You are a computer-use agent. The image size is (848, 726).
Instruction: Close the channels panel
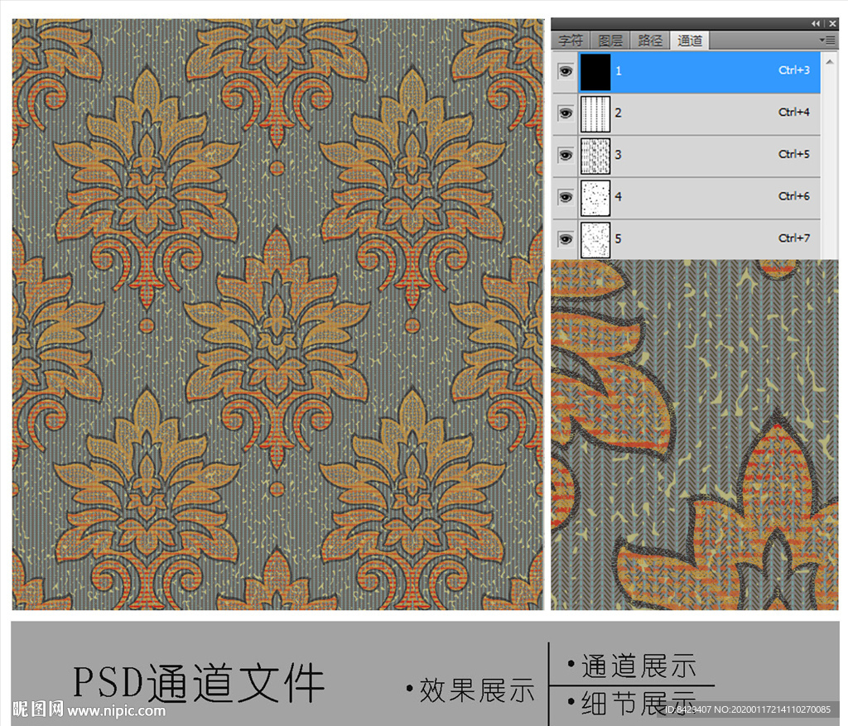[833, 23]
